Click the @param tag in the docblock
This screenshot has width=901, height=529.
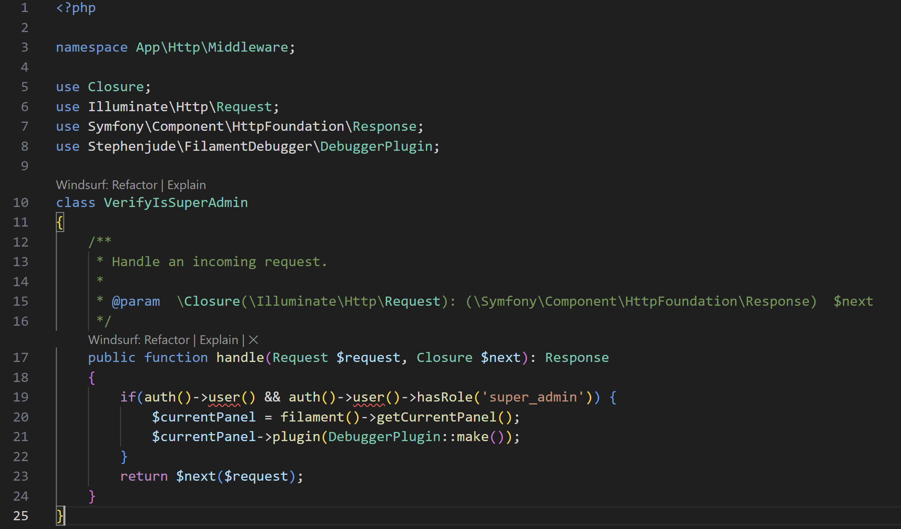135,301
